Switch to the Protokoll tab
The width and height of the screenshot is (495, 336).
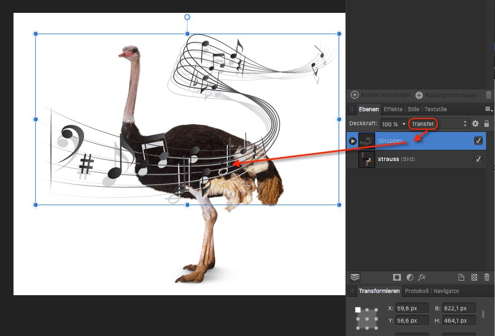pyautogui.click(x=417, y=291)
